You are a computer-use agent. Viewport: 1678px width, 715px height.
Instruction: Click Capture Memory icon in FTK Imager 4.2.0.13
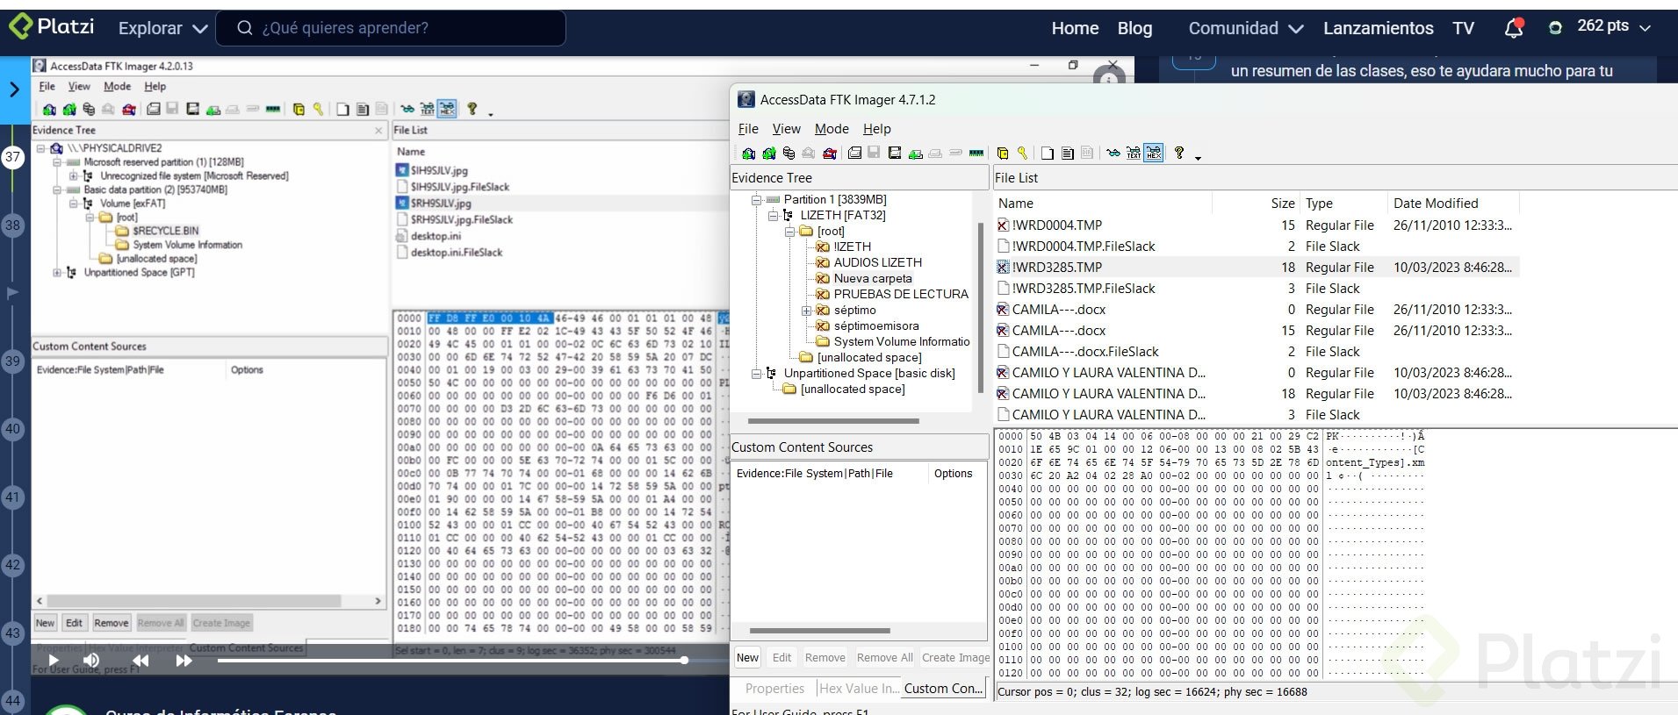click(x=271, y=109)
